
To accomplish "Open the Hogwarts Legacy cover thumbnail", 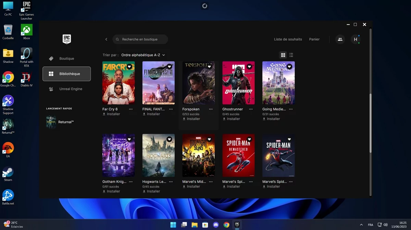I will coord(159,155).
